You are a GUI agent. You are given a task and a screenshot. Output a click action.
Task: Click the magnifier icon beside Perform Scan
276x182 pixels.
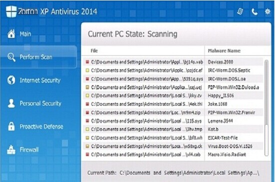pyautogui.click(x=11, y=57)
